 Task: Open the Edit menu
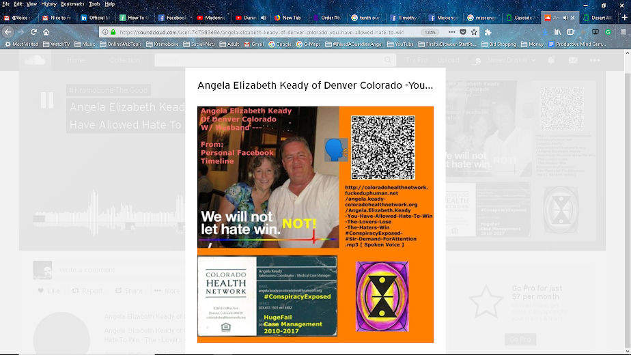[x=18, y=4]
